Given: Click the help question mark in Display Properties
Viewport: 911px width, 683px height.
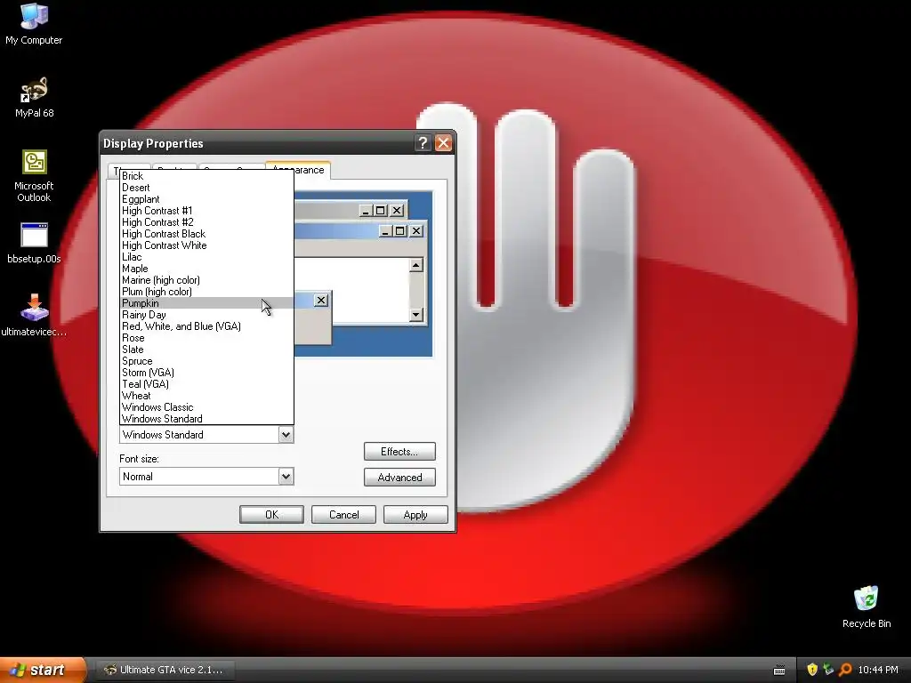Looking at the screenshot, I should (423, 143).
